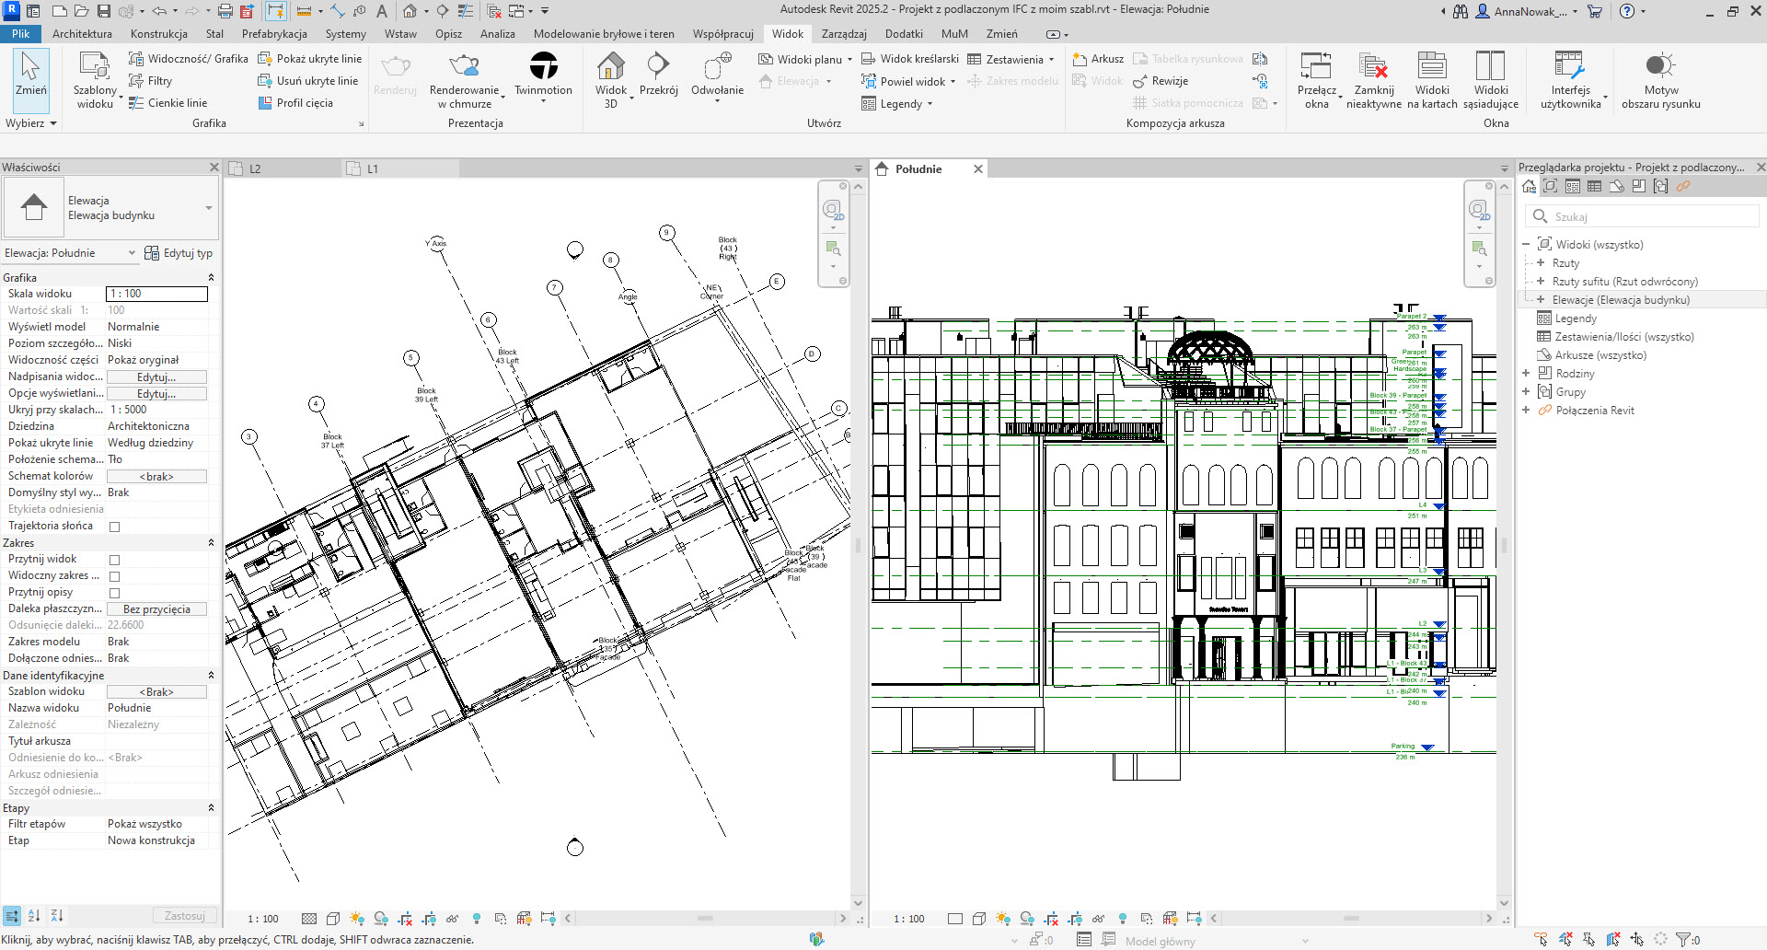The height and width of the screenshot is (950, 1767).
Task: Click the Szukaj search field
Action: pyautogui.click(x=1652, y=217)
